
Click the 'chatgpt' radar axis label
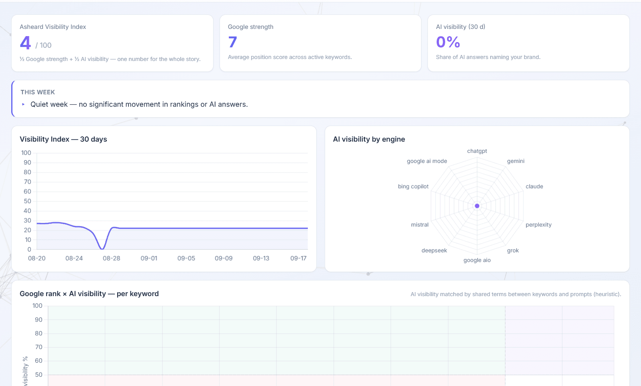pos(477,151)
